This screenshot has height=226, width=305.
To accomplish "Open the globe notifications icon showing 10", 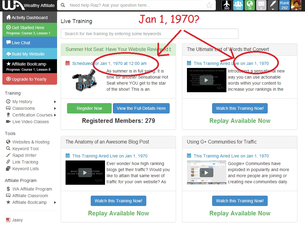I will click(250, 5).
